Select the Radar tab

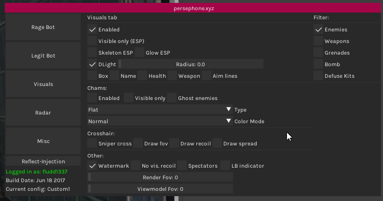coord(43,113)
